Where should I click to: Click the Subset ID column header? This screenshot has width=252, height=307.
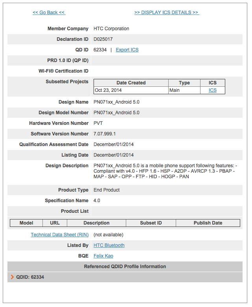151,223
